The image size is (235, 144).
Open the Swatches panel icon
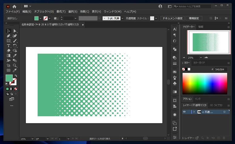[x=175, y=72]
